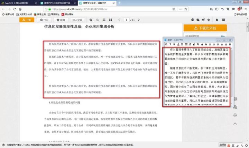The height and width of the screenshot is (148, 249).
Task: Click the 打印 print button
Action: point(44,20)
